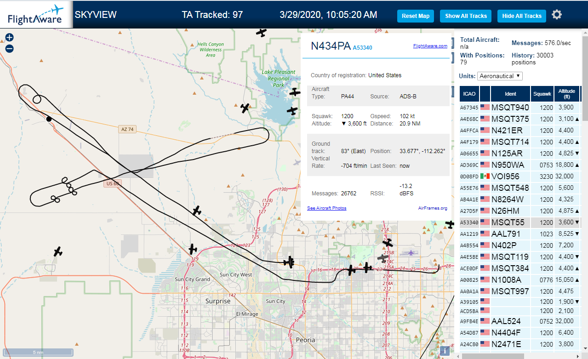Click ICAO code ACD5BA in table
The image size is (588, 359).
tap(469, 311)
